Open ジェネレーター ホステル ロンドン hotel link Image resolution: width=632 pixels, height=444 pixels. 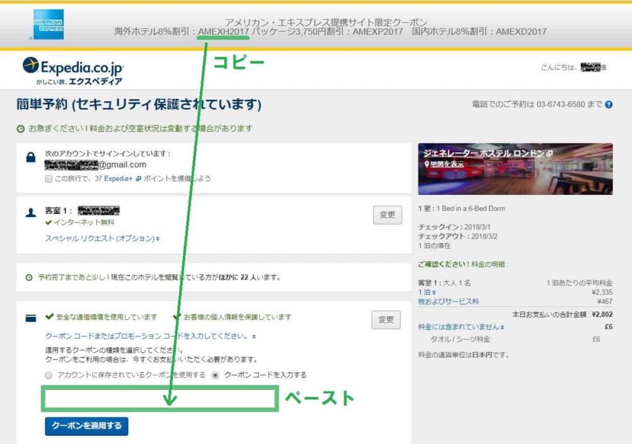coord(488,154)
